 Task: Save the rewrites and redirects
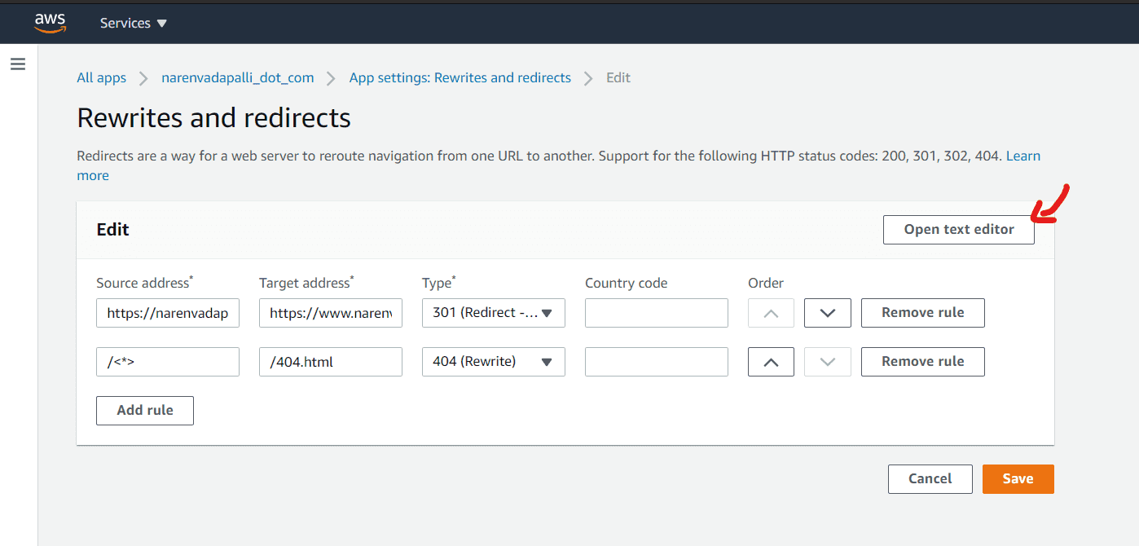[x=1018, y=479]
